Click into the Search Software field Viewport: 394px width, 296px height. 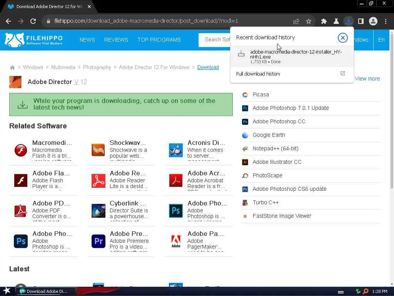(x=214, y=40)
